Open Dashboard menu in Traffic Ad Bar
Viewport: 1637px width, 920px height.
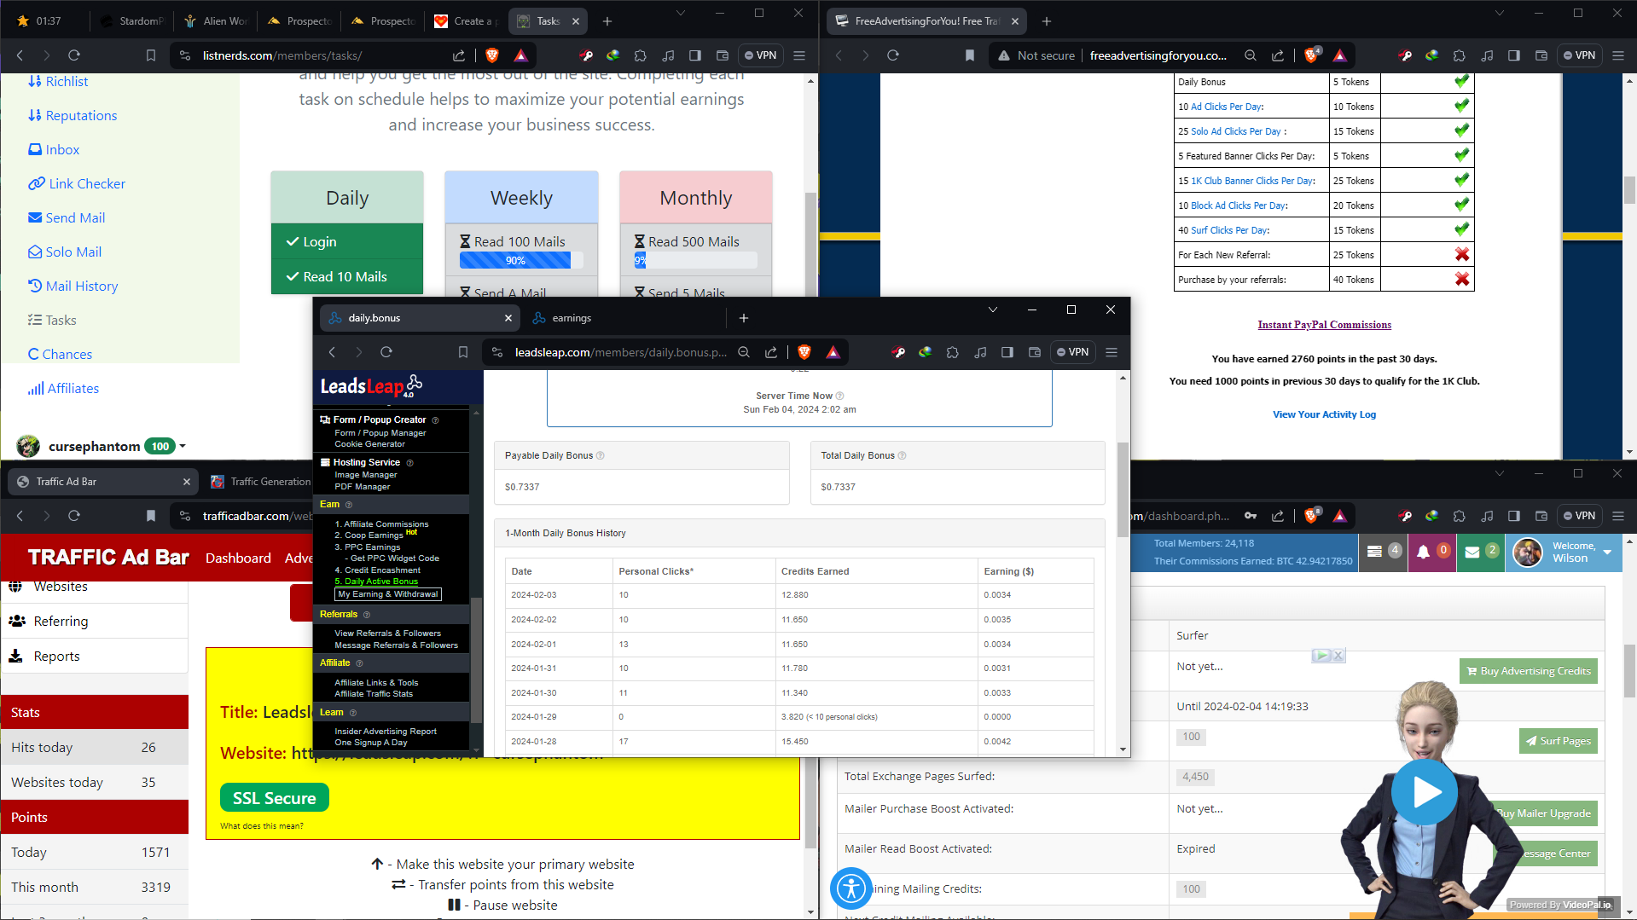pos(238,558)
